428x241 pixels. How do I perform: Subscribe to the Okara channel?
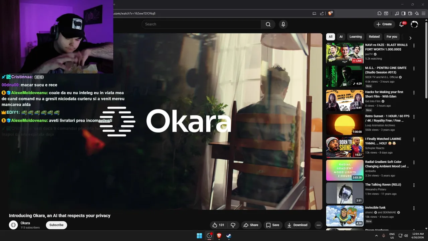tap(56, 225)
